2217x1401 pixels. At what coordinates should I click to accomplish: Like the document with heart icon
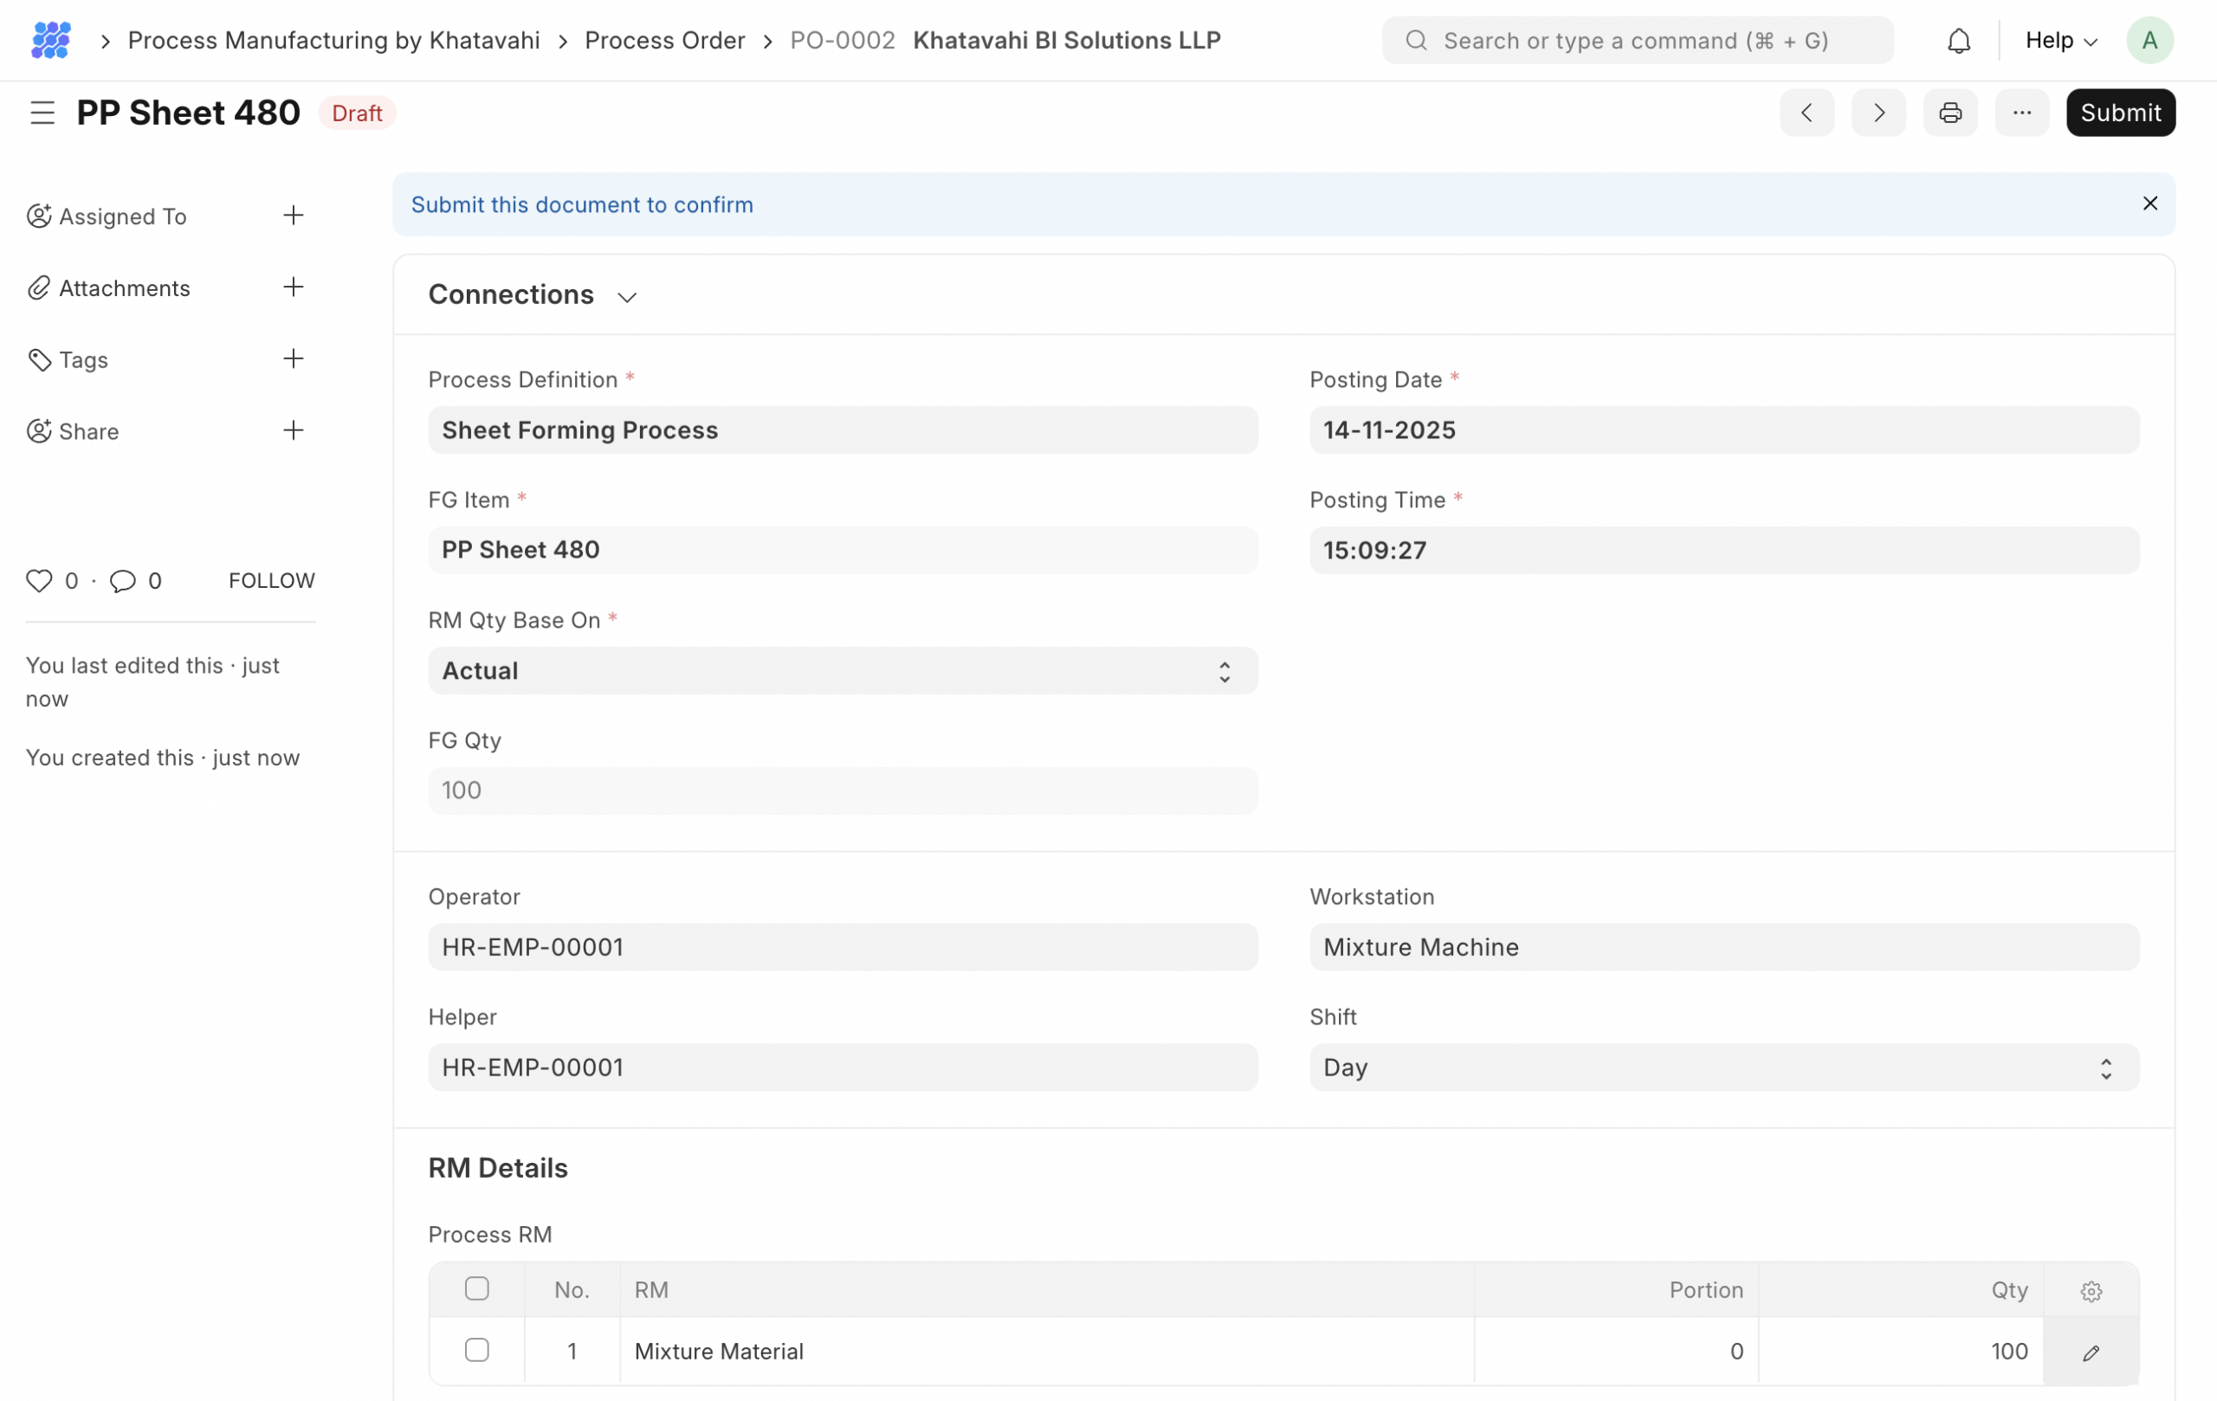[x=39, y=581]
